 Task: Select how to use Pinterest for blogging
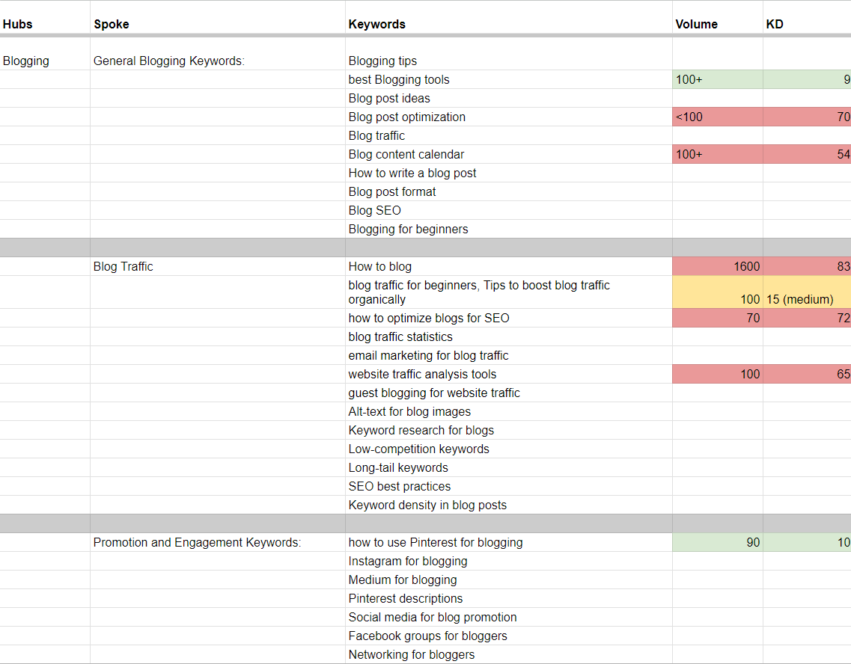coord(508,543)
